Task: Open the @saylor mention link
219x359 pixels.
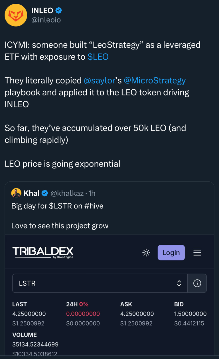Action: (x=99, y=81)
